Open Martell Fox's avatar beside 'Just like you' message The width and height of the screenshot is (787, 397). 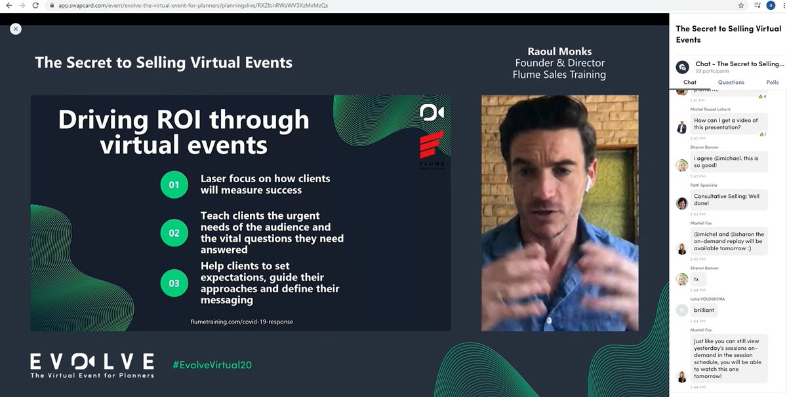682,377
